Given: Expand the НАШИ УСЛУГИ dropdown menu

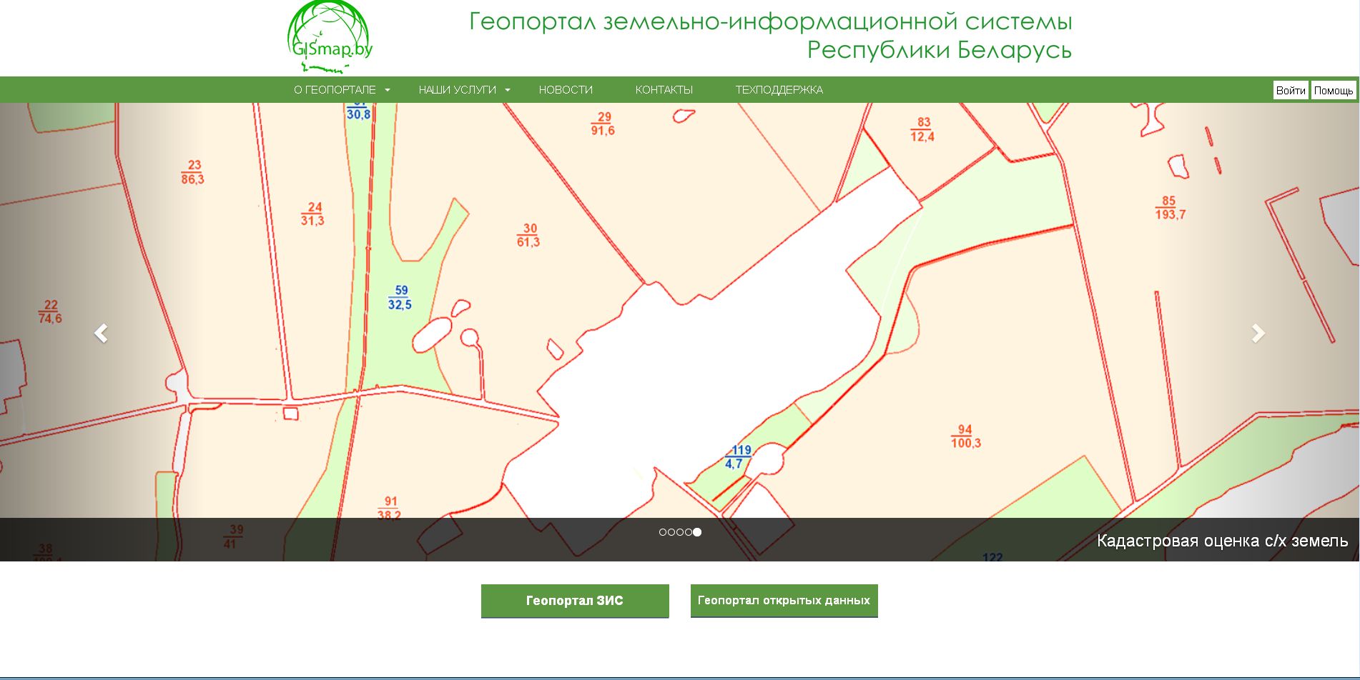Looking at the screenshot, I should click(x=463, y=90).
